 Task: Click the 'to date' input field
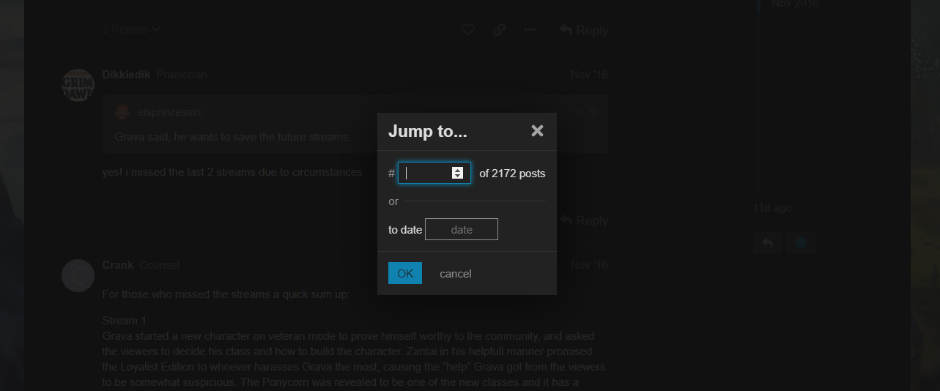coord(462,229)
